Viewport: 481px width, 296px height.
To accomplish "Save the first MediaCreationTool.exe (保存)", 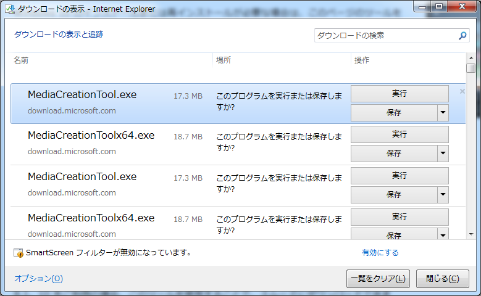I will click(x=394, y=113).
